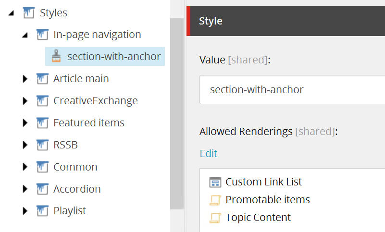385x232 pixels.
Task: Click the Value text field
Action: (x=292, y=90)
